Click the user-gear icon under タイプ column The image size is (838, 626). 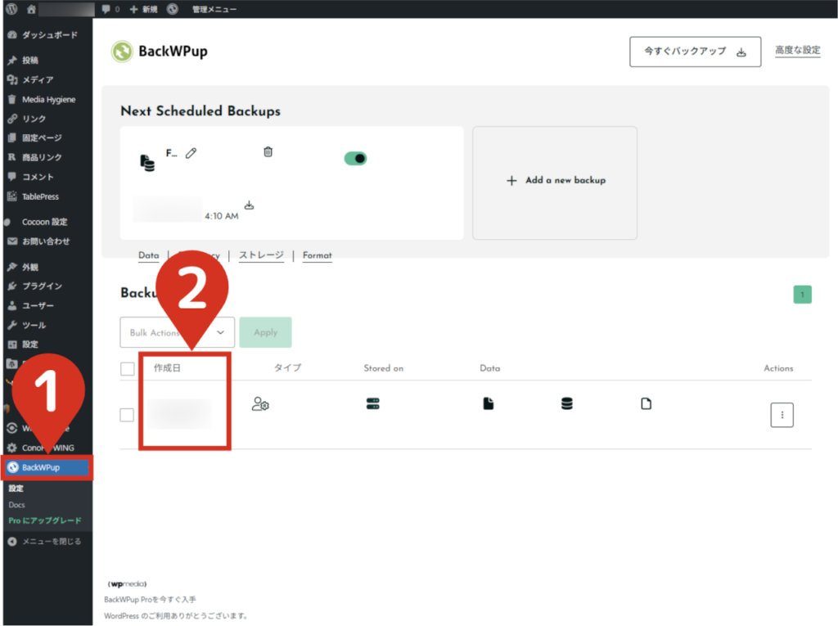point(260,403)
